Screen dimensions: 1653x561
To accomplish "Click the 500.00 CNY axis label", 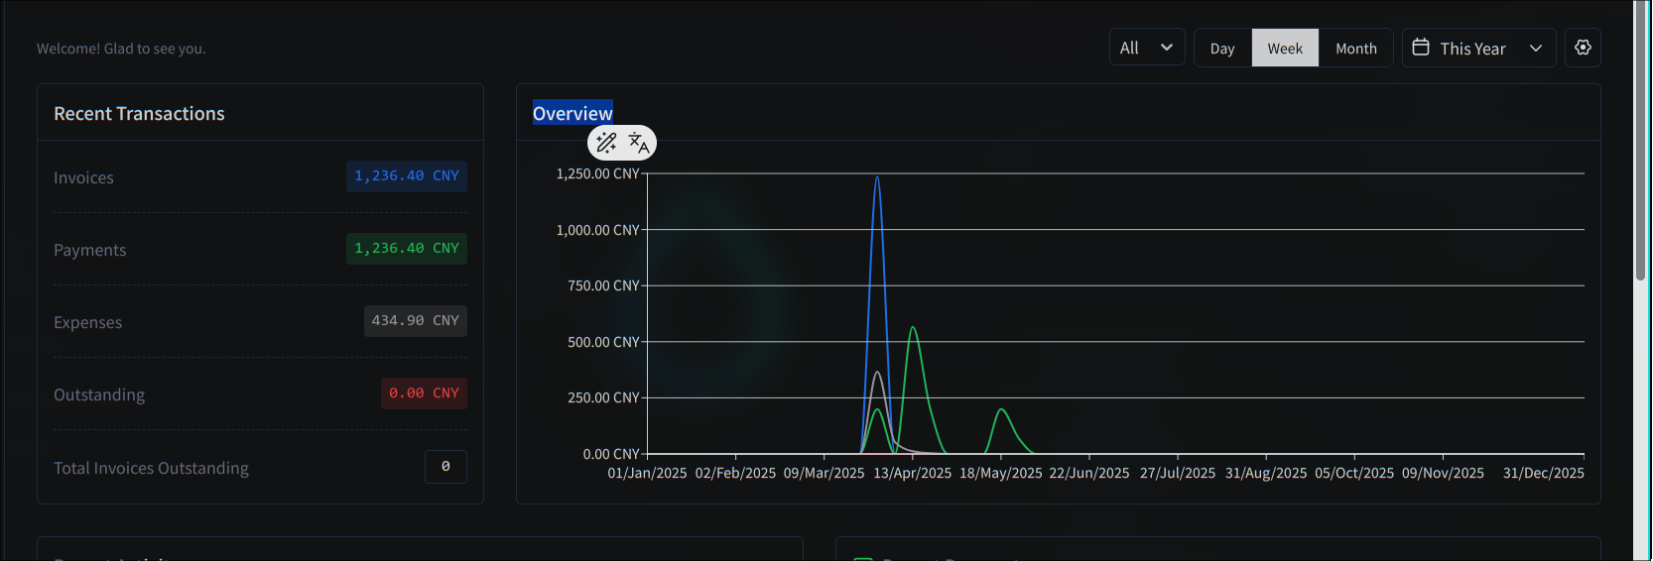I will click(x=603, y=342).
